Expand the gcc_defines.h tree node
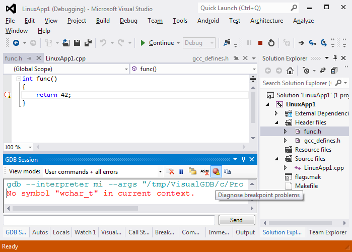 click(x=285, y=141)
